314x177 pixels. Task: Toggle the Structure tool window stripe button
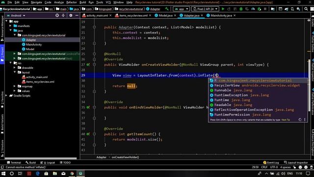[2, 148]
